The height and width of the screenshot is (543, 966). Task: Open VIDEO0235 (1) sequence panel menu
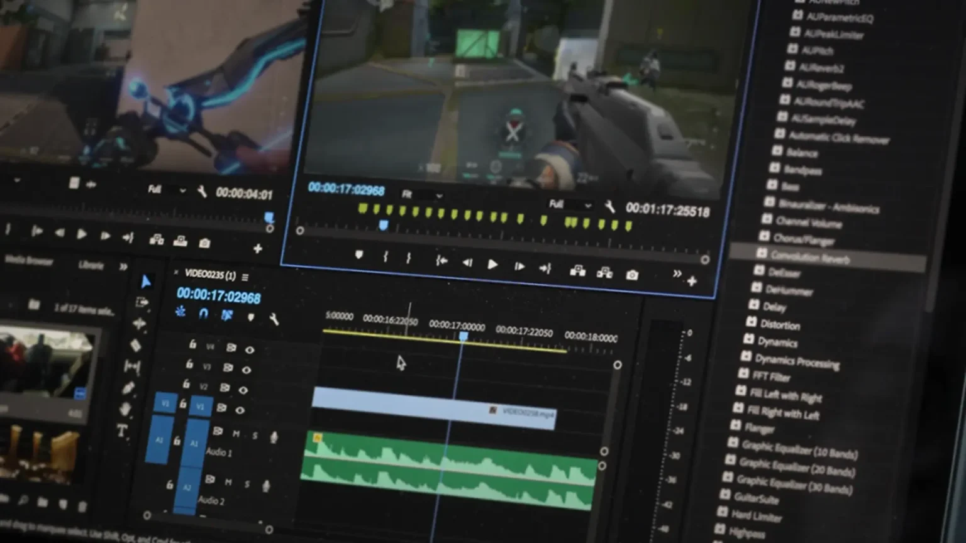245,277
